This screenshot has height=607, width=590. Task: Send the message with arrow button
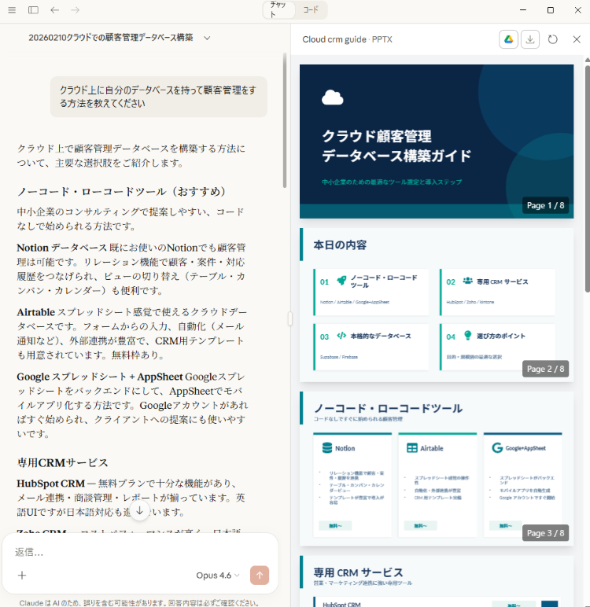260,575
